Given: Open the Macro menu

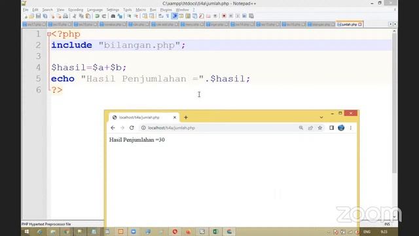Looking at the screenshot, I should (x=141, y=10).
